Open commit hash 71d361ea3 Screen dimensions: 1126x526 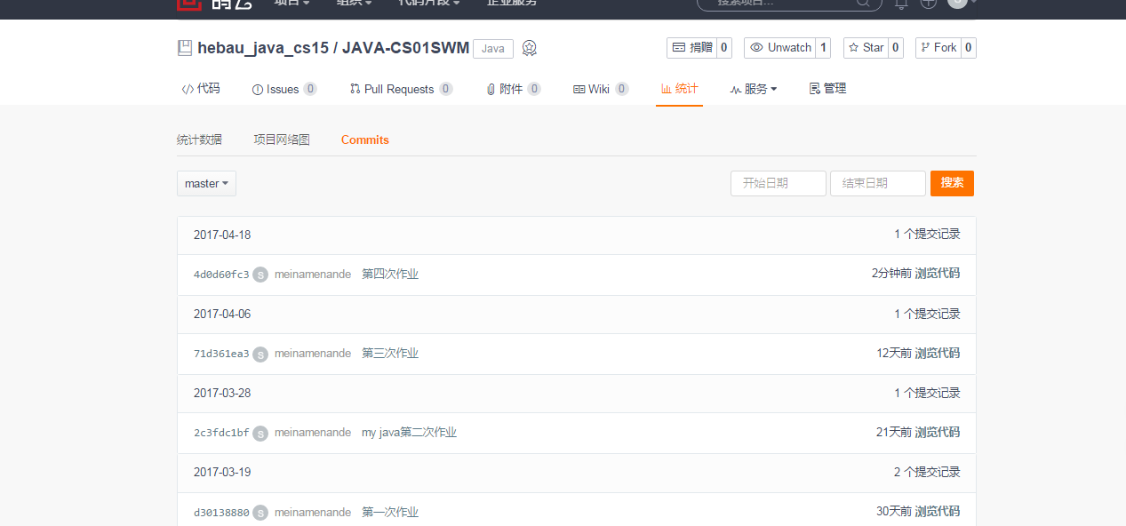click(x=221, y=354)
